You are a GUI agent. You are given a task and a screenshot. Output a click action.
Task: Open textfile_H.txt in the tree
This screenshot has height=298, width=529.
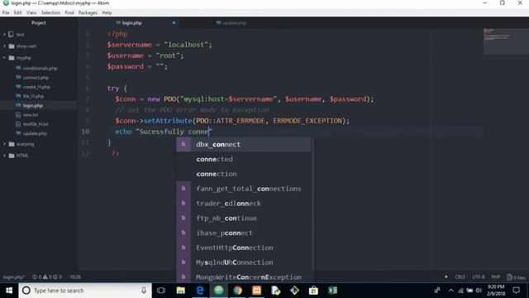coord(36,124)
